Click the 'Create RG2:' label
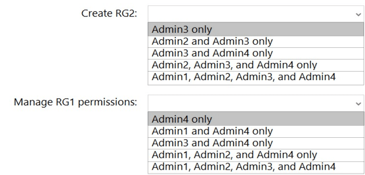The width and height of the screenshot is (365, 175). 109,14
